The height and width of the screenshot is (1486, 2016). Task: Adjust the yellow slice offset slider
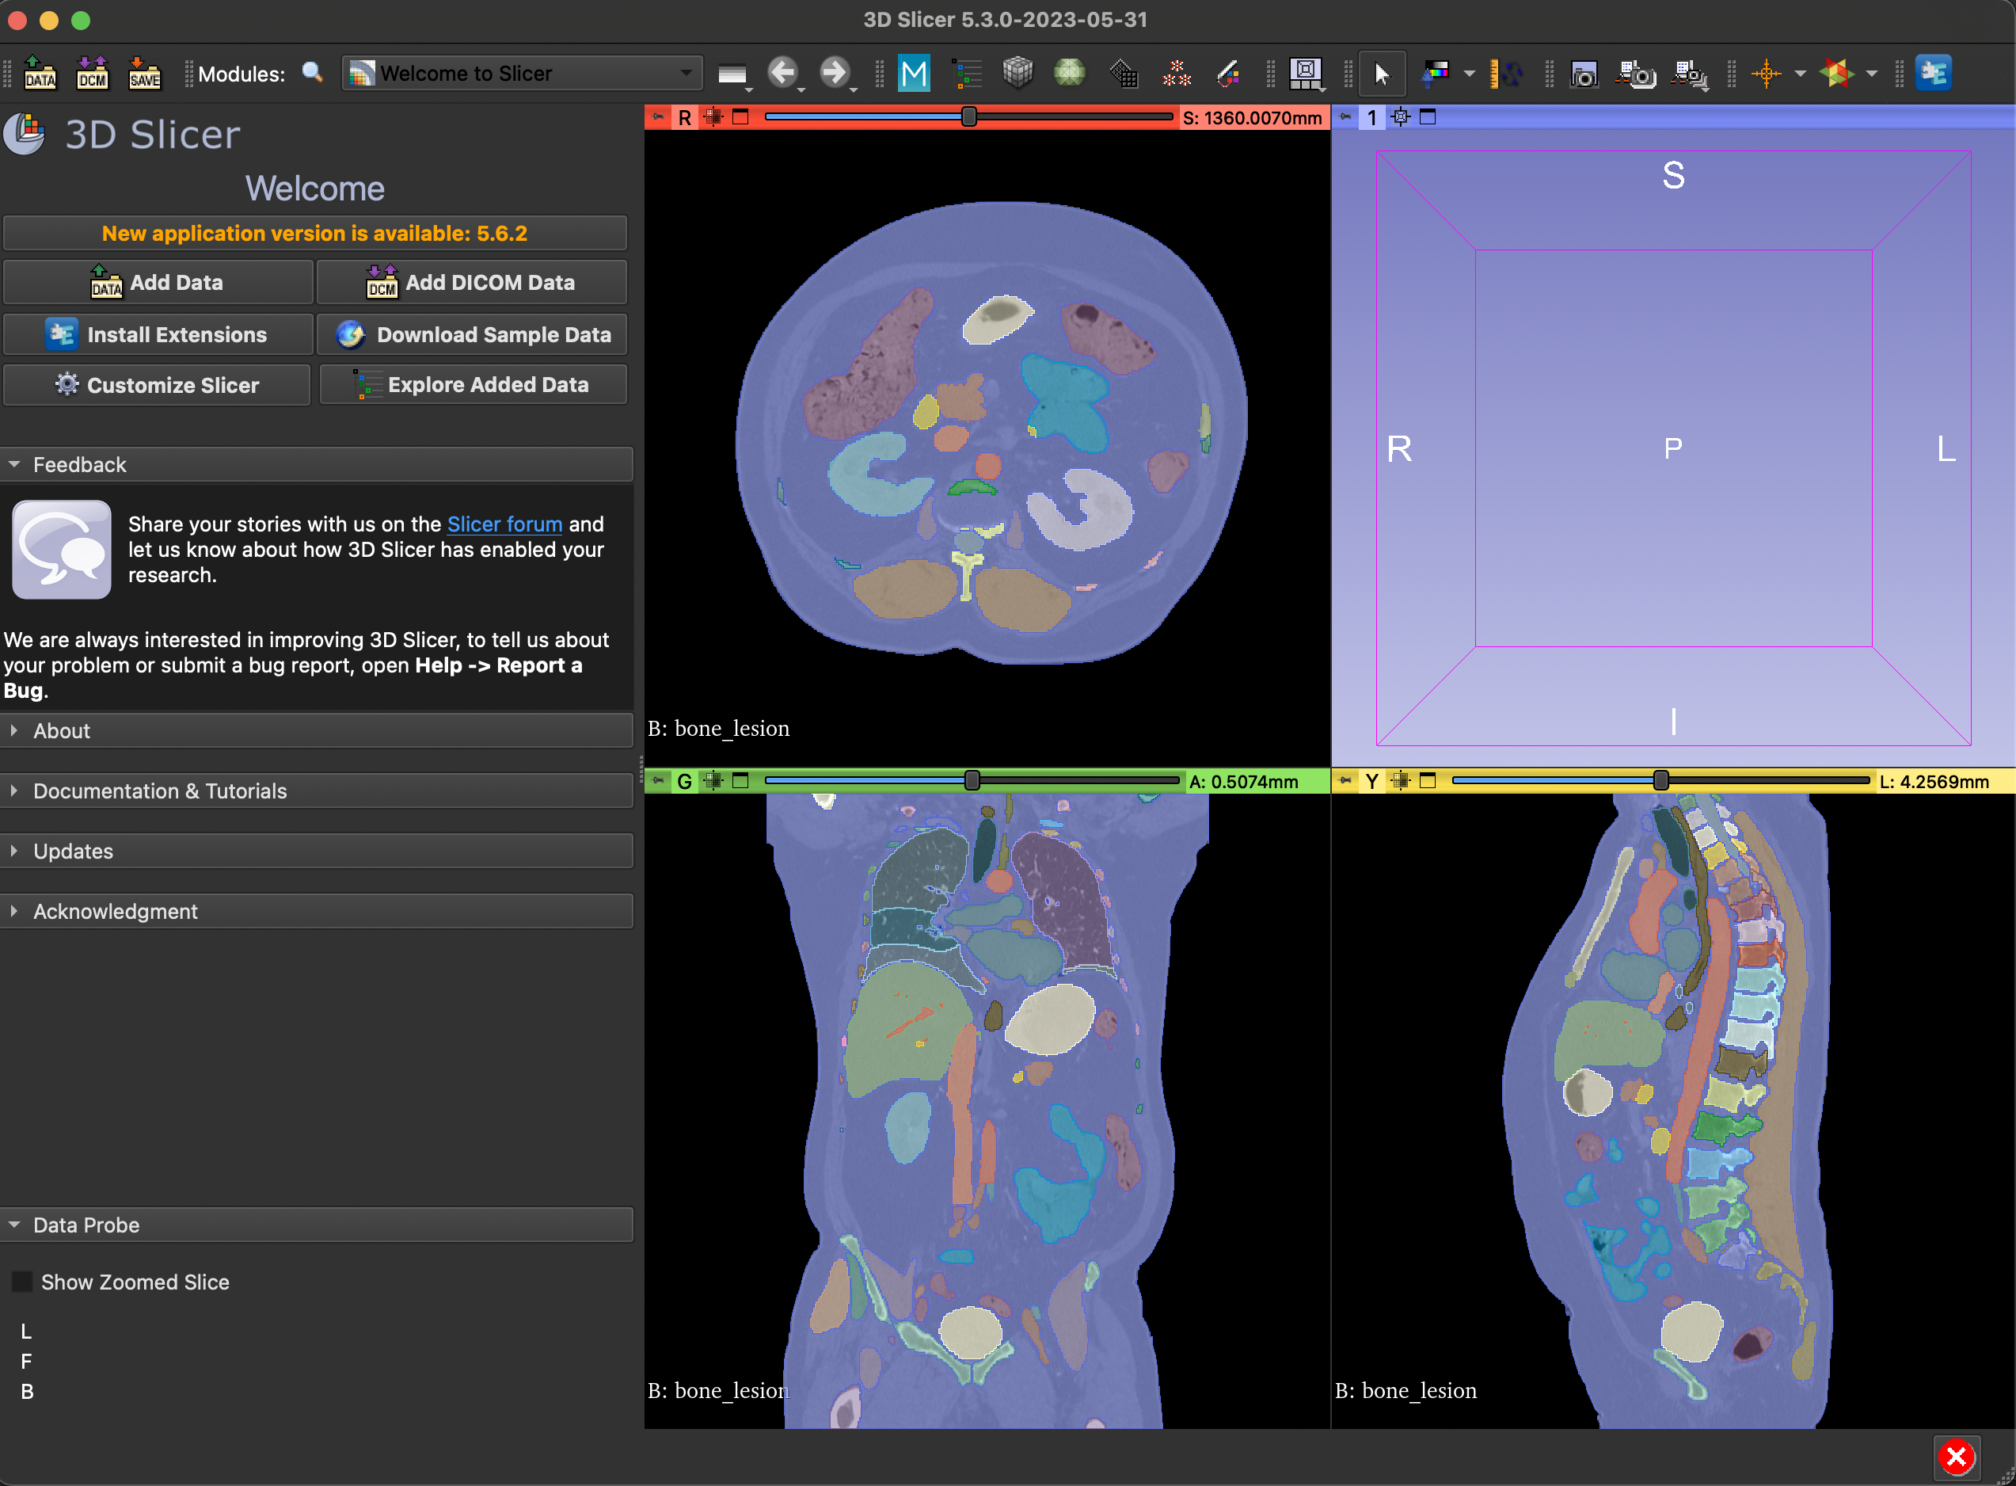tap(1660, 781)
